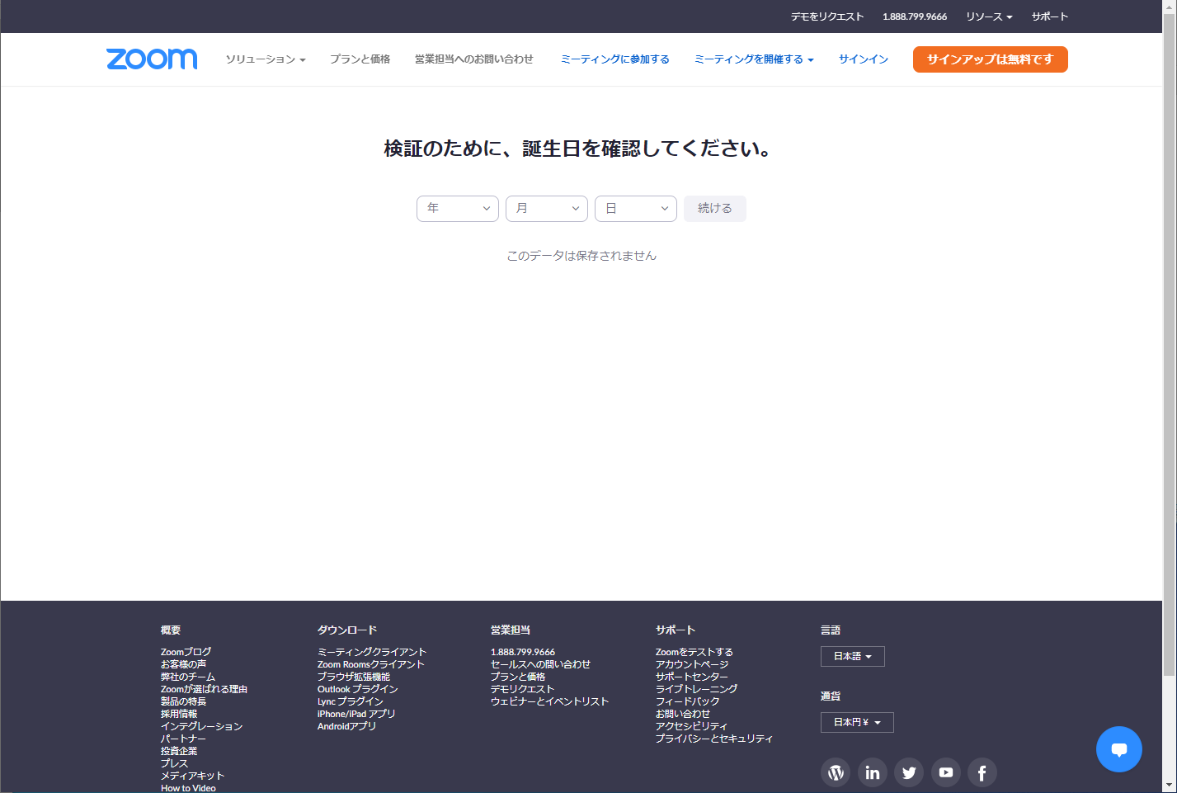Open the フィードバック support link
The height and width of the screenshot is (793, 1177).
pos(688,701)
